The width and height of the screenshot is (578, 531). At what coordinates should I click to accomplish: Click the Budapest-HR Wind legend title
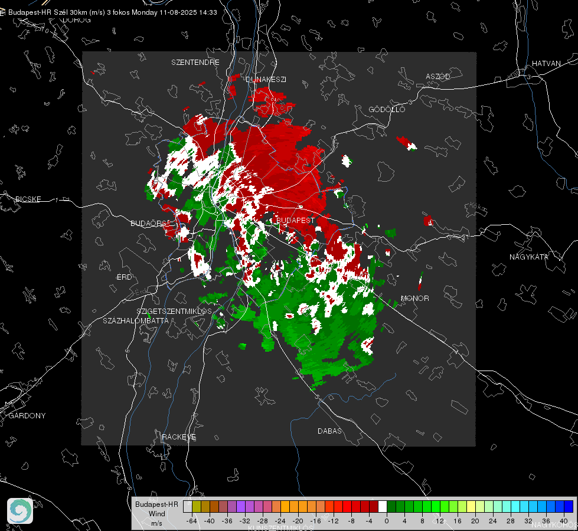(156, 509)
